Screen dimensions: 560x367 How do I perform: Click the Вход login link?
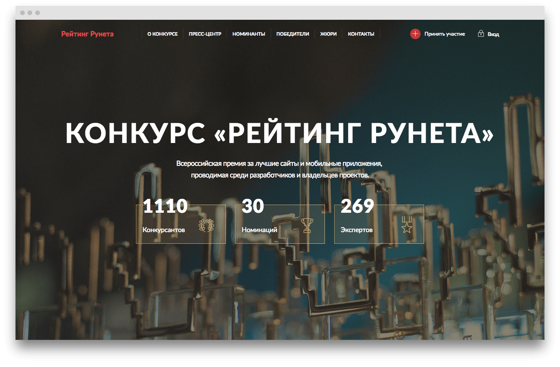pos(493,34)
